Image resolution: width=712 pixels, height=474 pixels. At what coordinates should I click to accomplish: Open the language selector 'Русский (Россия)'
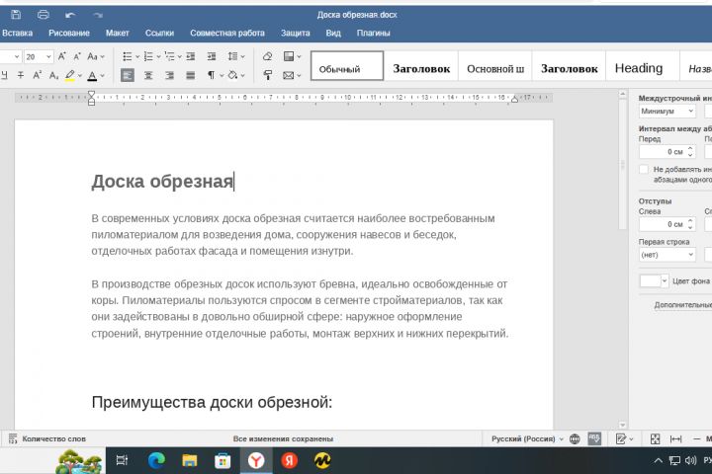point(528,439)
